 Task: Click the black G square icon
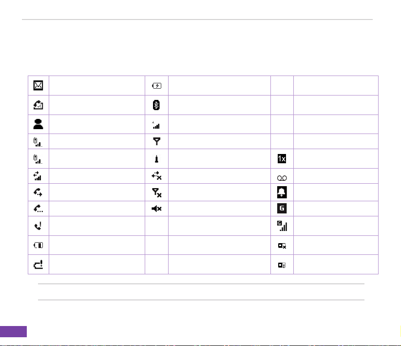pyautogui.click(x=282, y=208)
